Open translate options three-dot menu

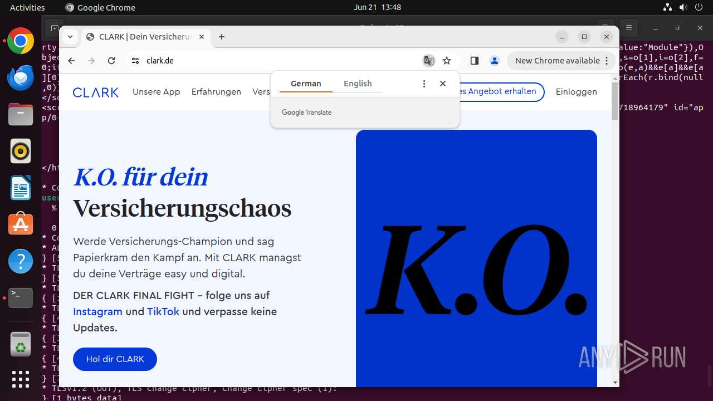pos(424,84)
